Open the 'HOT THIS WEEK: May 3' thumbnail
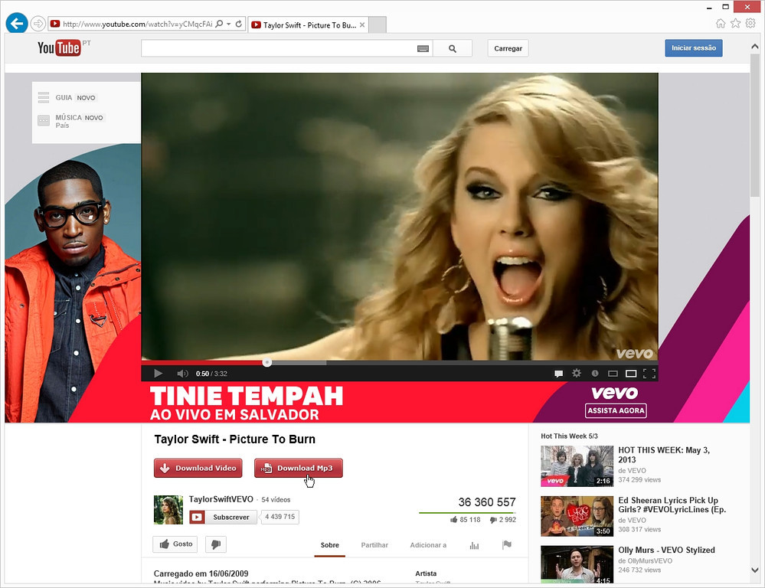This screenshot has width=765, height=588. click(577, 465)
